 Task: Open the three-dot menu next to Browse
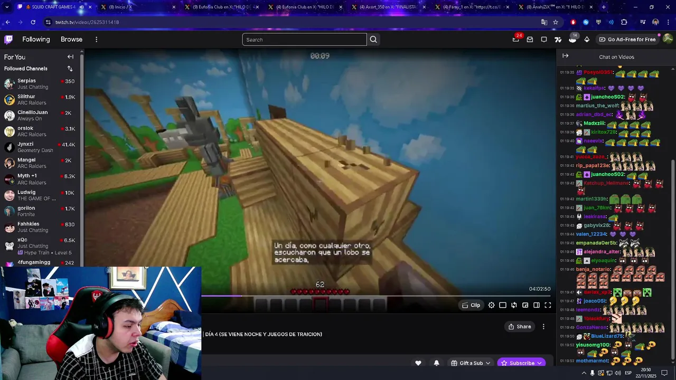tap(96, 40)
